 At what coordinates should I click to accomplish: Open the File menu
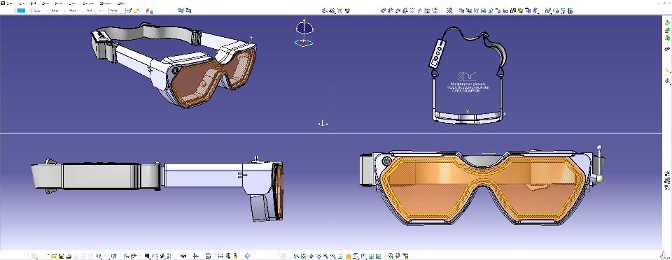coord(22,3)
